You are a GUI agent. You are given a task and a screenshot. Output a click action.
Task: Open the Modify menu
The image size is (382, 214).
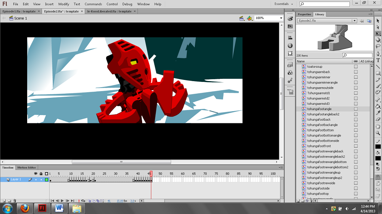(x=63, y=4)
